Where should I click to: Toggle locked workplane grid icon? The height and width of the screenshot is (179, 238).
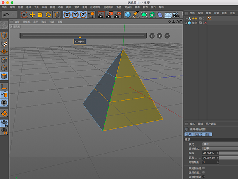click(4, 123)
